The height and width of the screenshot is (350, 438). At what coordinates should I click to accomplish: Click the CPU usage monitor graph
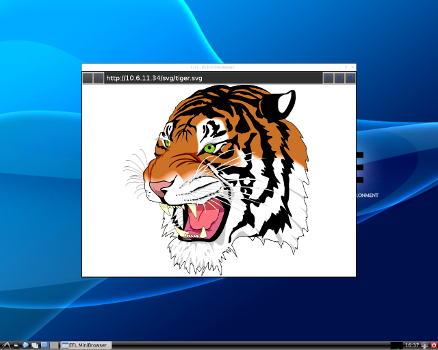[396, 345]
